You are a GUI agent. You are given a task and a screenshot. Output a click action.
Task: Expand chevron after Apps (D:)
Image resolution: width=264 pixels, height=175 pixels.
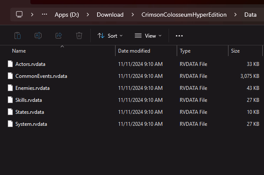point(88,15)
